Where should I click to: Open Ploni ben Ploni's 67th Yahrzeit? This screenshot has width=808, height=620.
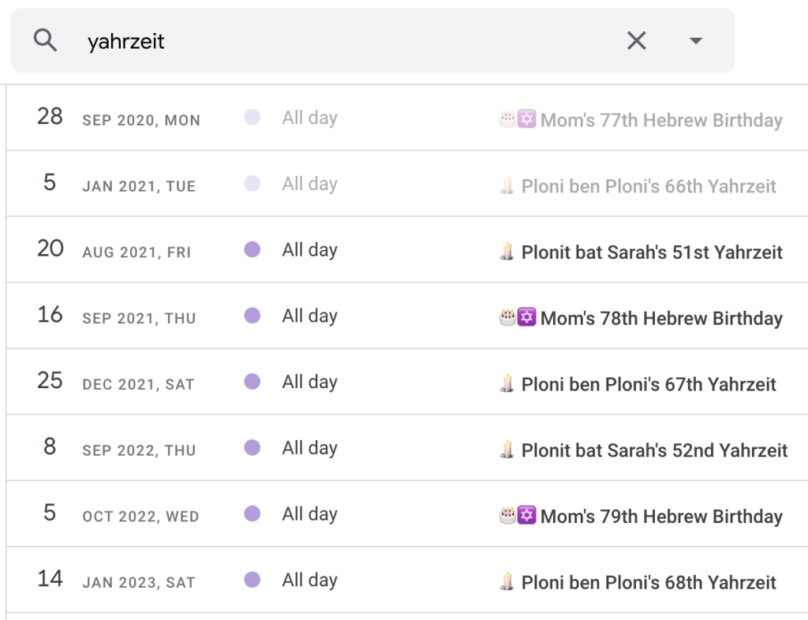pos(648,385)
